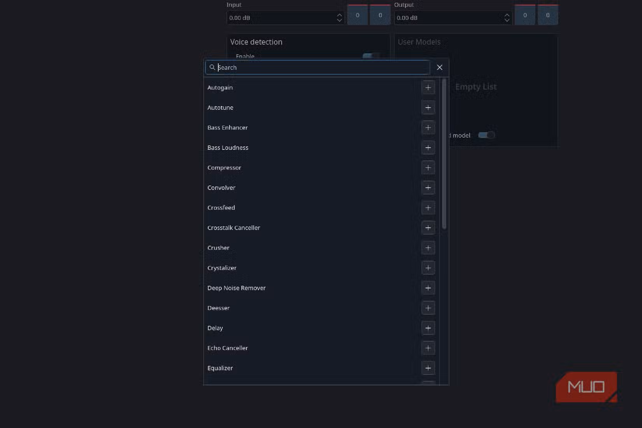Close the effects search popup
This screenshot has height=428, width=642.
[x=440, y=67]
